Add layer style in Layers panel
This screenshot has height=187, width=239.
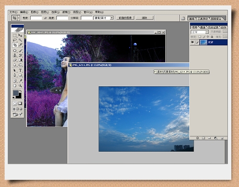point(197,138)
